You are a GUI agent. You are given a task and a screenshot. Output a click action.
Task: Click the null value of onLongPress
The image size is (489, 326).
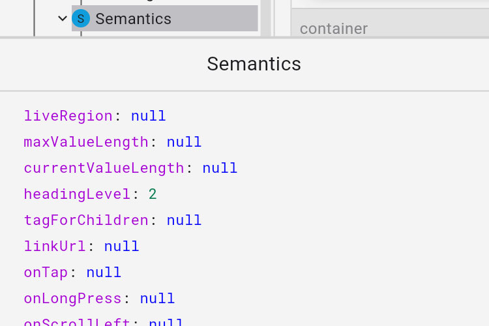point(157,299)
